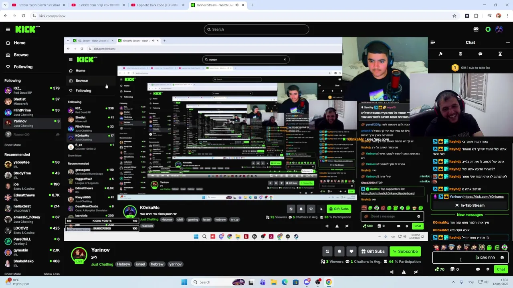Open Microsoft Edge from the taskbar

[285, 282]
